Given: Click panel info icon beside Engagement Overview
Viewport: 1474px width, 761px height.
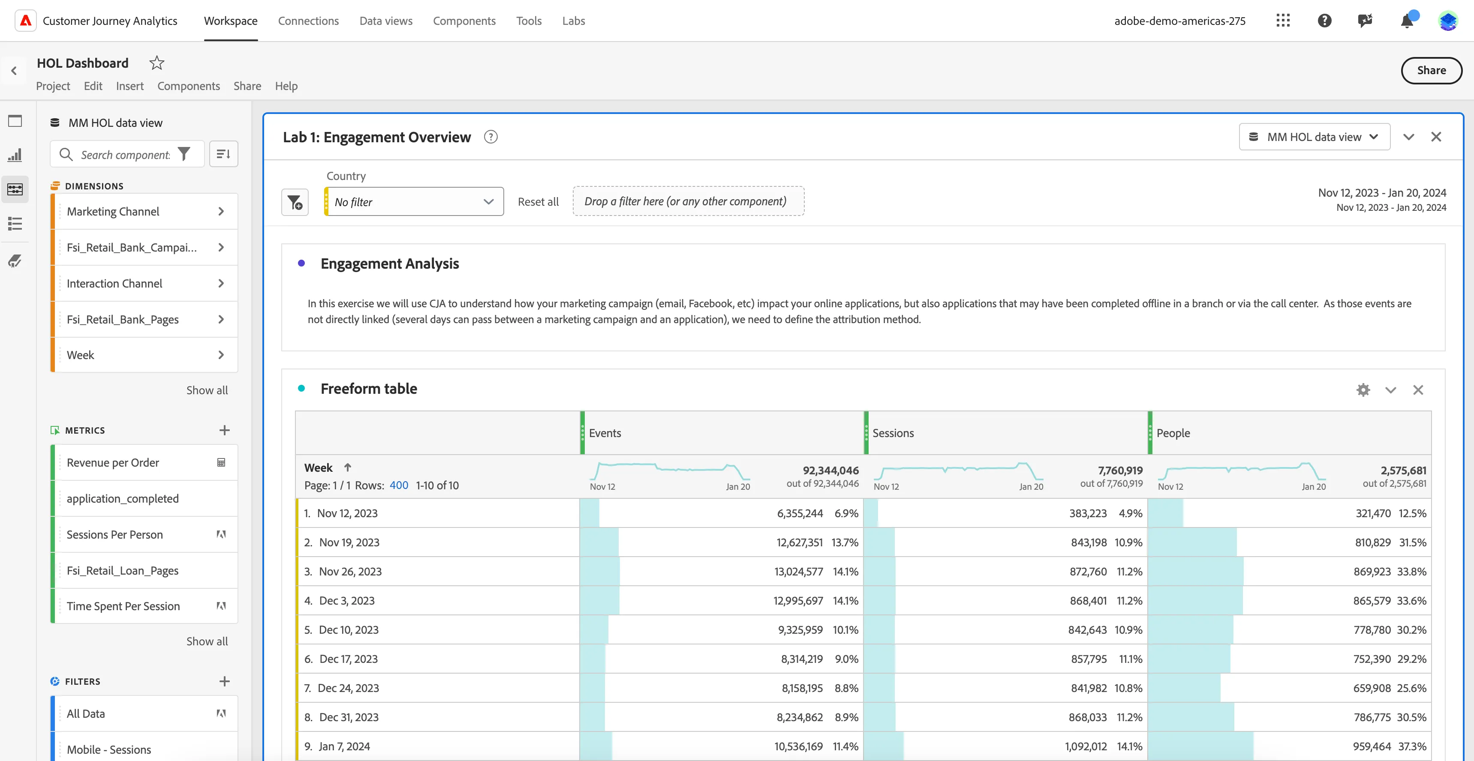Looking at the screenshot, I should (490, 137).
